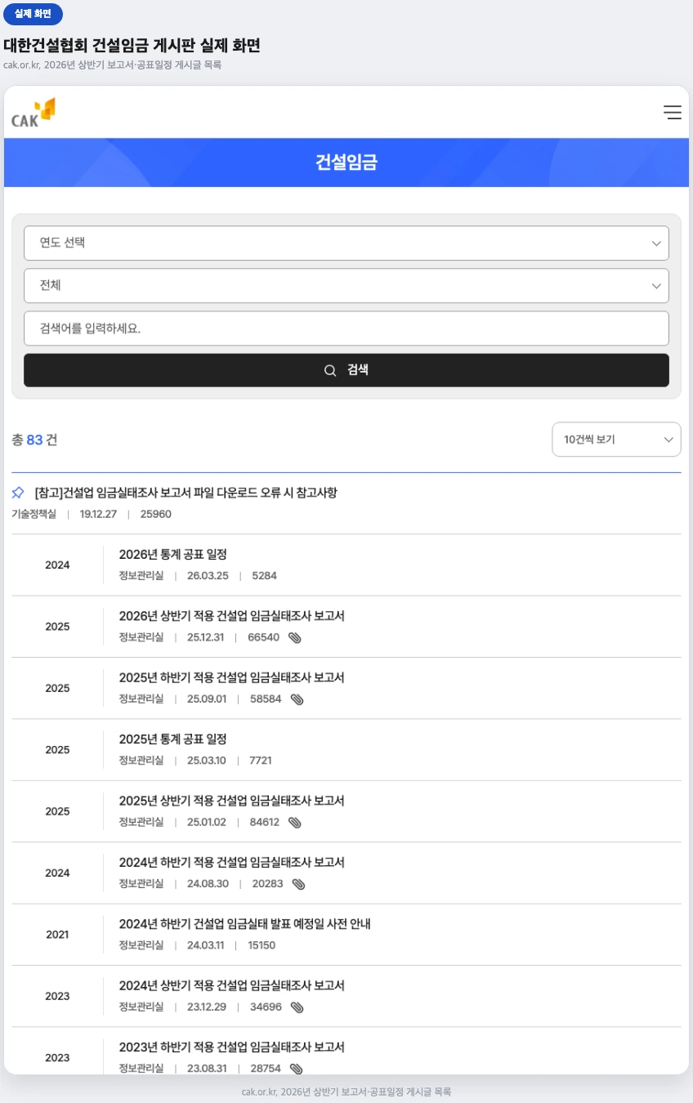Click attachment icon on 2025년 상반기 보고서 row
The image size is (693, 1103).
[x=295, y=823]
